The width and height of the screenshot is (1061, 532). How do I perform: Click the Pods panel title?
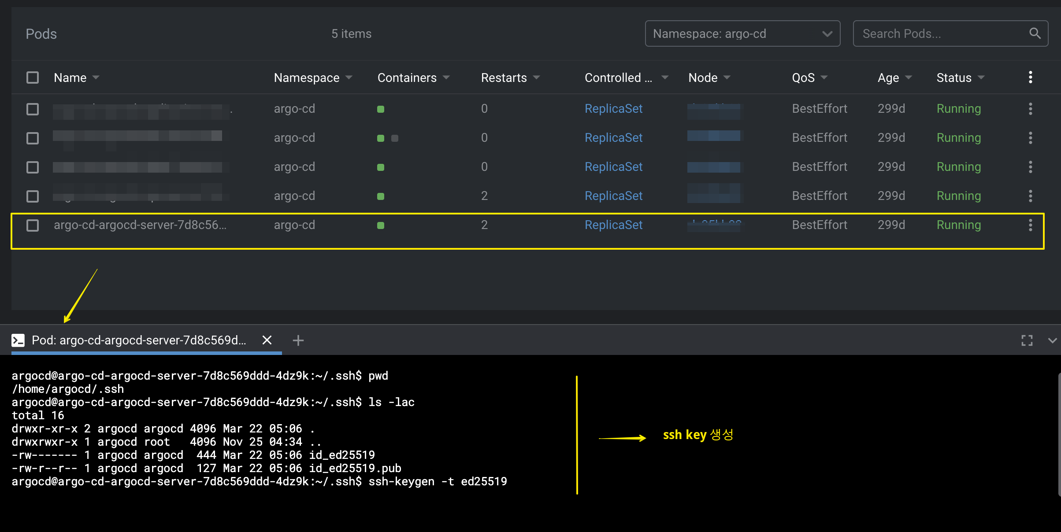tap(41, 34)
